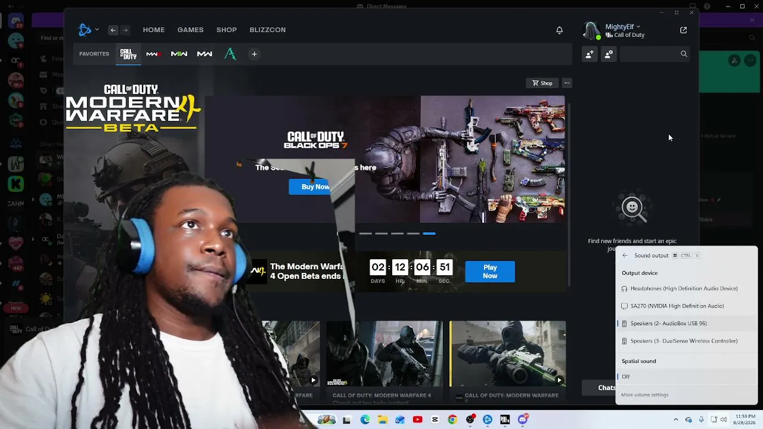The height and width of the screenshot is (429, 763).
Task: Open Battle.net from the taskbar
Action: 488,419
